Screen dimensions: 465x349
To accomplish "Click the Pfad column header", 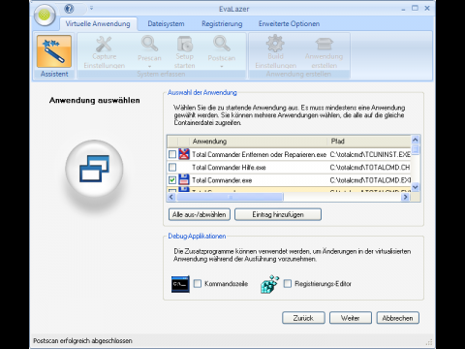I will pos(369,142).
